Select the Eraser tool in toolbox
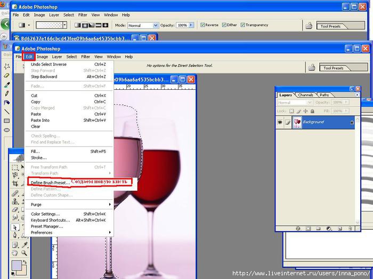This screenshot has height=279, width=373. [x=15, y=209]
